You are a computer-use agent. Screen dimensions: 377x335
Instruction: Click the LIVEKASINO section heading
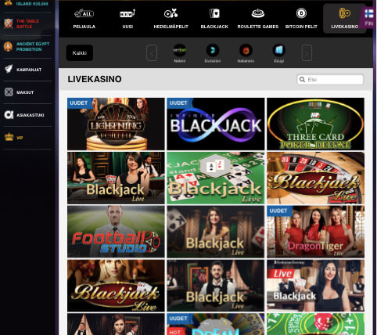95,79
